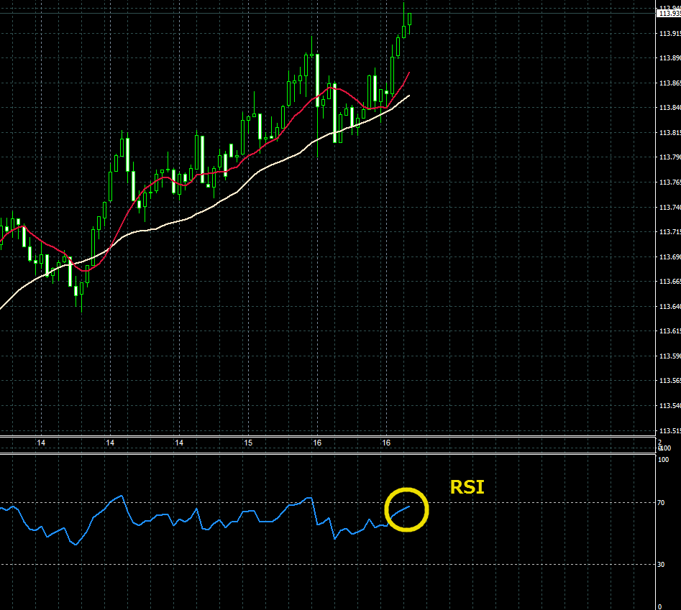The width and height of the screenshot is (681, 610).
Task: Click the RSI scale 0 label
Action: [x=660, y=606]
